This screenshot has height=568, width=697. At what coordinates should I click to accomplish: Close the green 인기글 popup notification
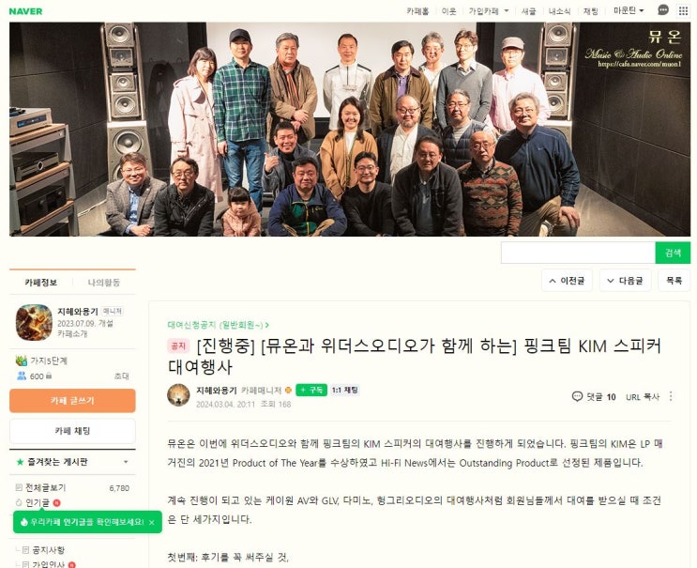click(152, 522)
